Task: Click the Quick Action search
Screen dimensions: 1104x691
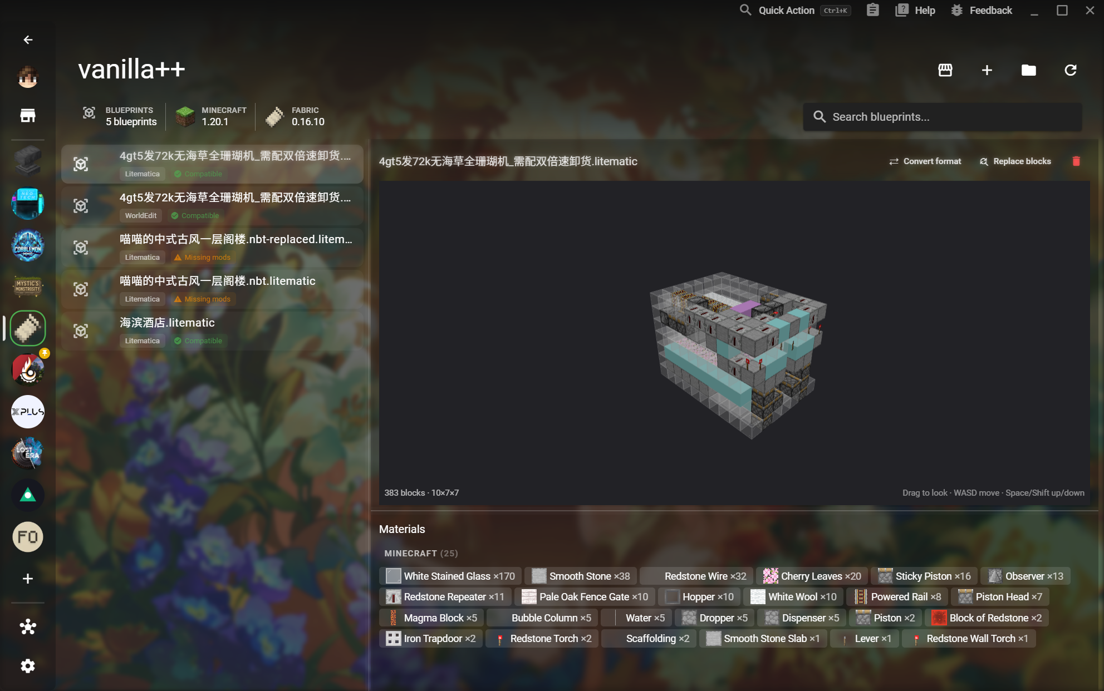Action: [795, 10]
